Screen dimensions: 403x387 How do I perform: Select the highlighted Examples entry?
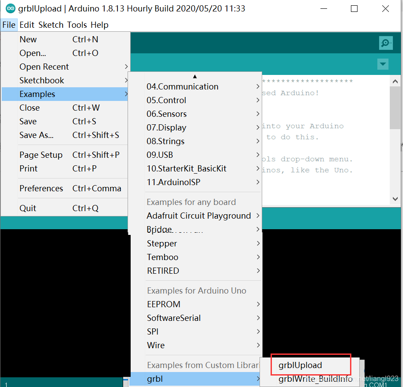[x=65, y=94]
